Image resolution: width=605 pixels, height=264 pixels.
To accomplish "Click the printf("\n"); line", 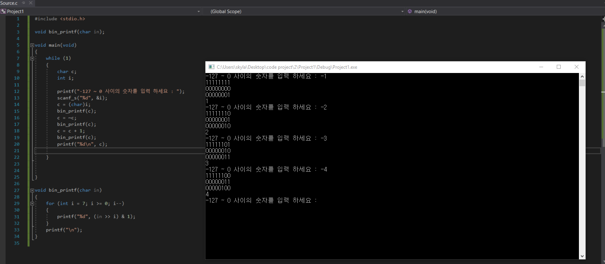I will [x=64, y=230].
